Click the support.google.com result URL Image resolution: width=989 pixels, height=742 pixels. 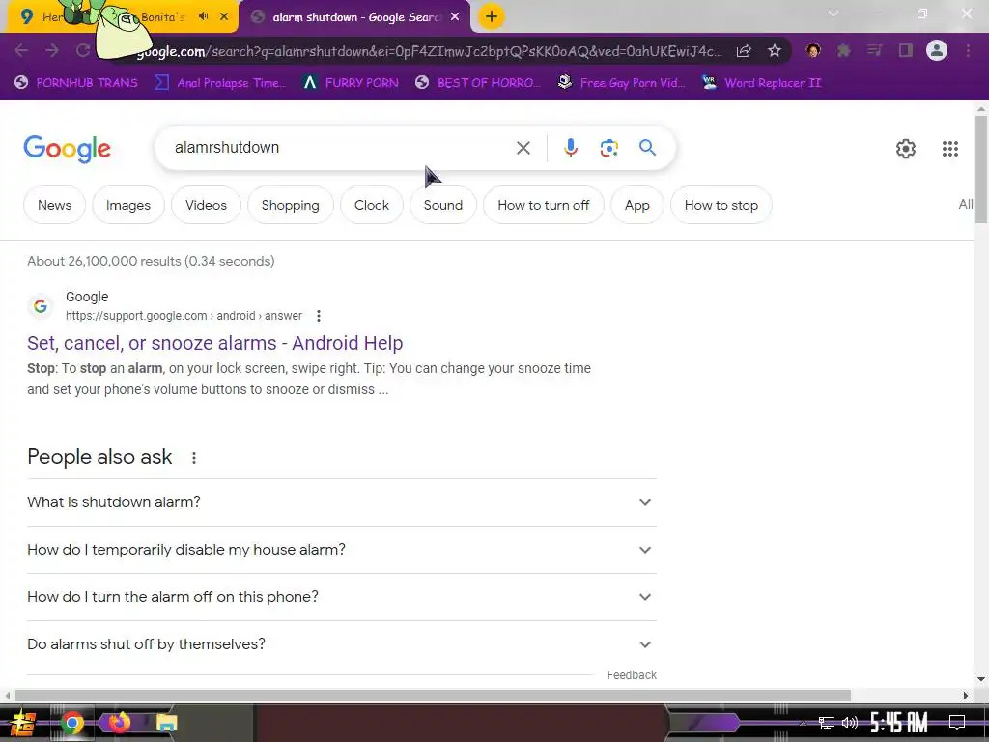[184, 316]
